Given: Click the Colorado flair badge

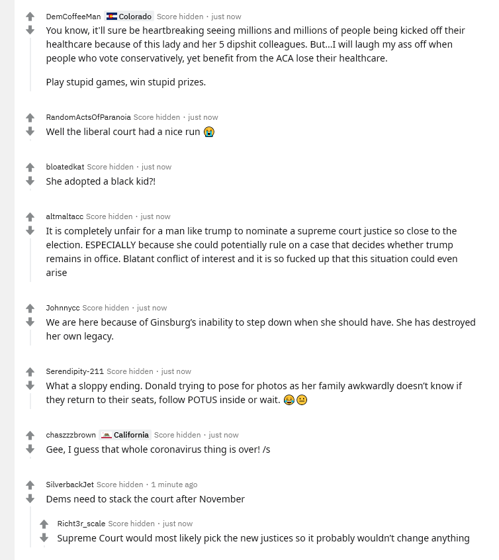Looking at the screenshot, I should [x=129, y=17].
